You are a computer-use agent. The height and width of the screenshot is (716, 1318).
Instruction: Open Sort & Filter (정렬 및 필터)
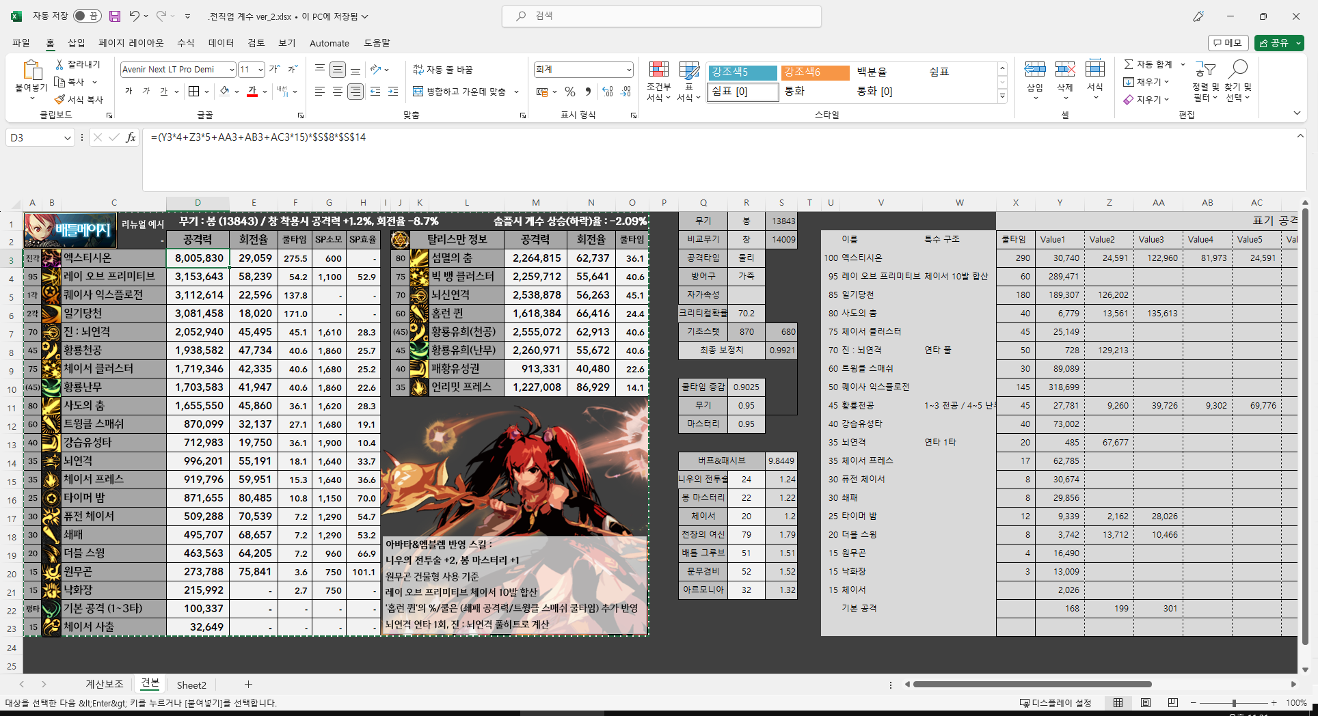coord(1206,81)
